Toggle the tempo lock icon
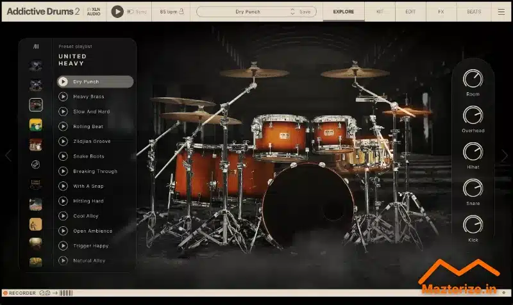The width and height of the screenshot is (513, 305). tap(181, 12)
